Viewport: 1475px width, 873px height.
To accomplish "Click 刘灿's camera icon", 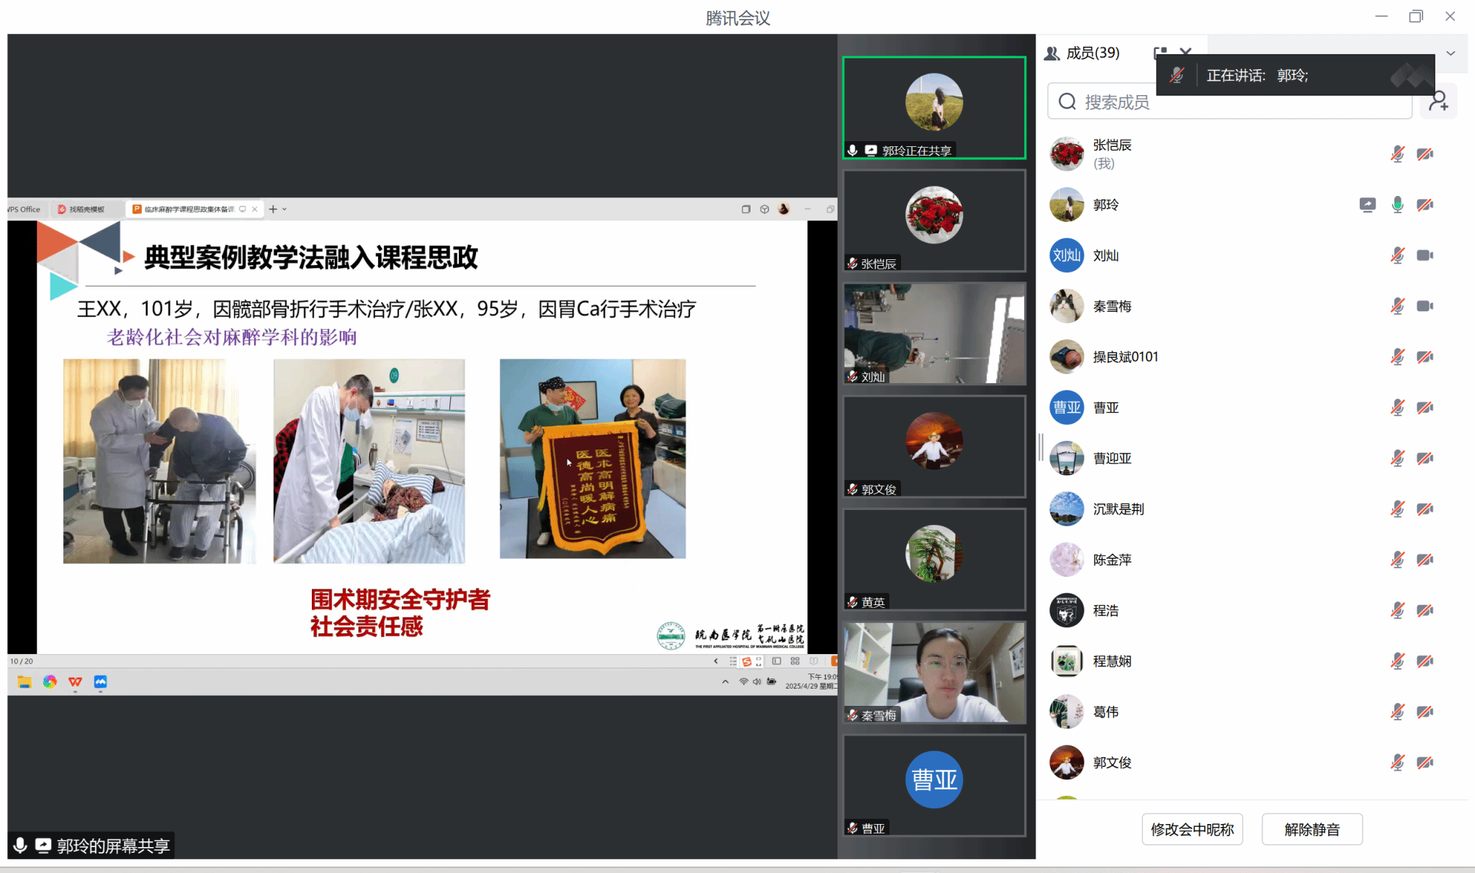I will [1424, 256].
